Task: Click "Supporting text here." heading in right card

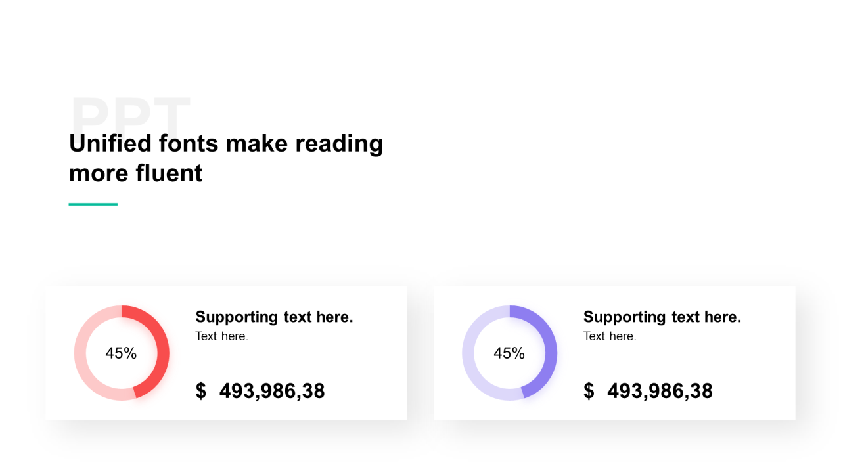Action: [662, 317]
